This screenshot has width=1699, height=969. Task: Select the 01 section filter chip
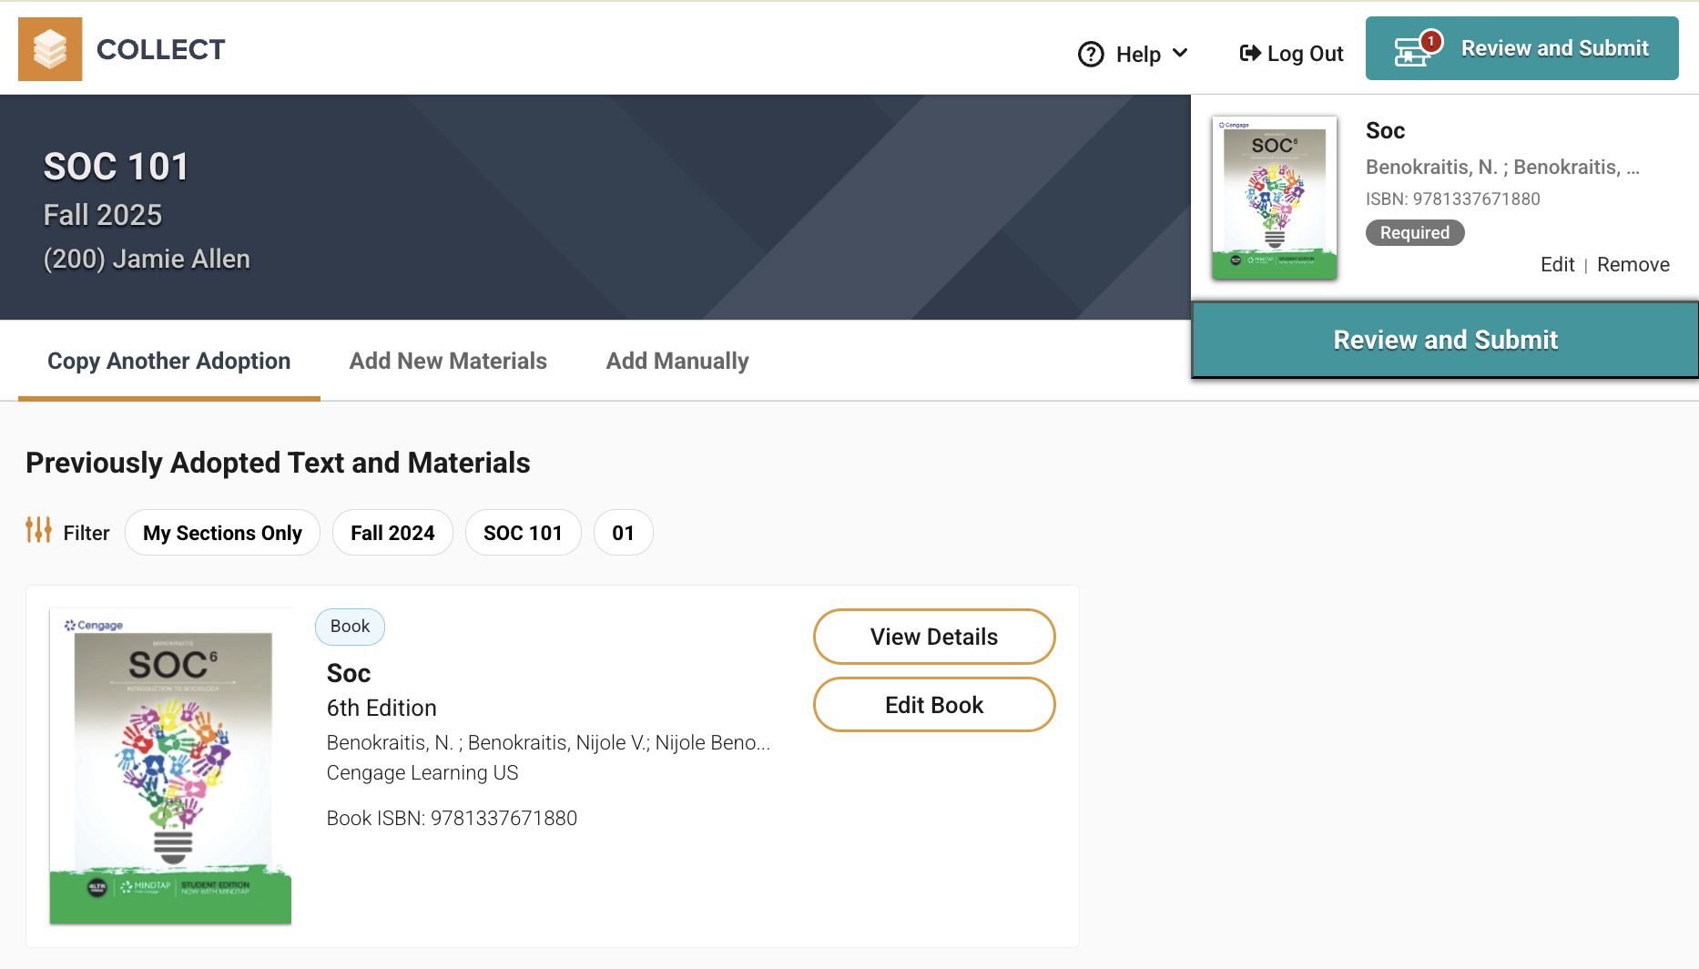click(623, 533)
